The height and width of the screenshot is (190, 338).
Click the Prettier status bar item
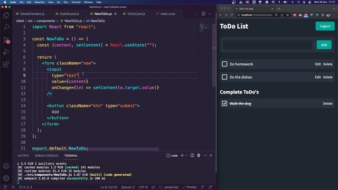click(x=190, y=187)
